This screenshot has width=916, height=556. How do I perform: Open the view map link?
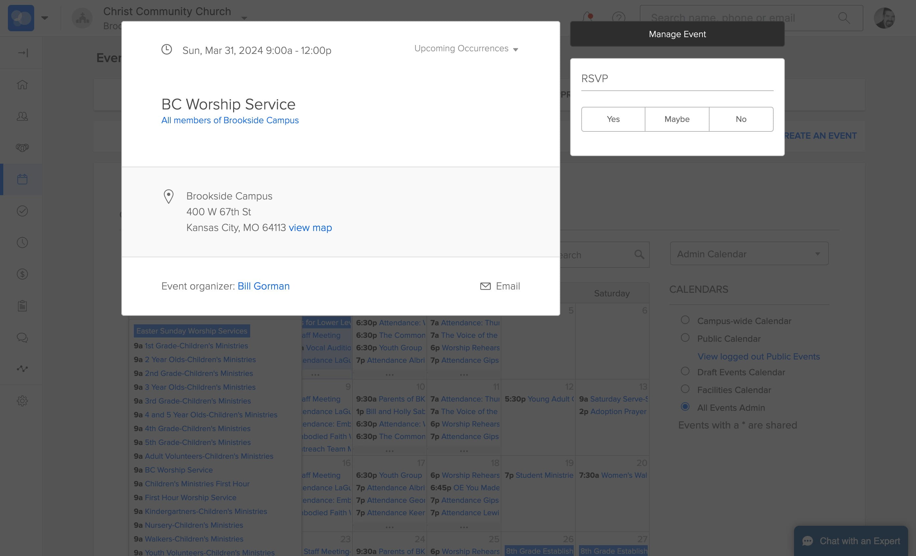point(310,227)
